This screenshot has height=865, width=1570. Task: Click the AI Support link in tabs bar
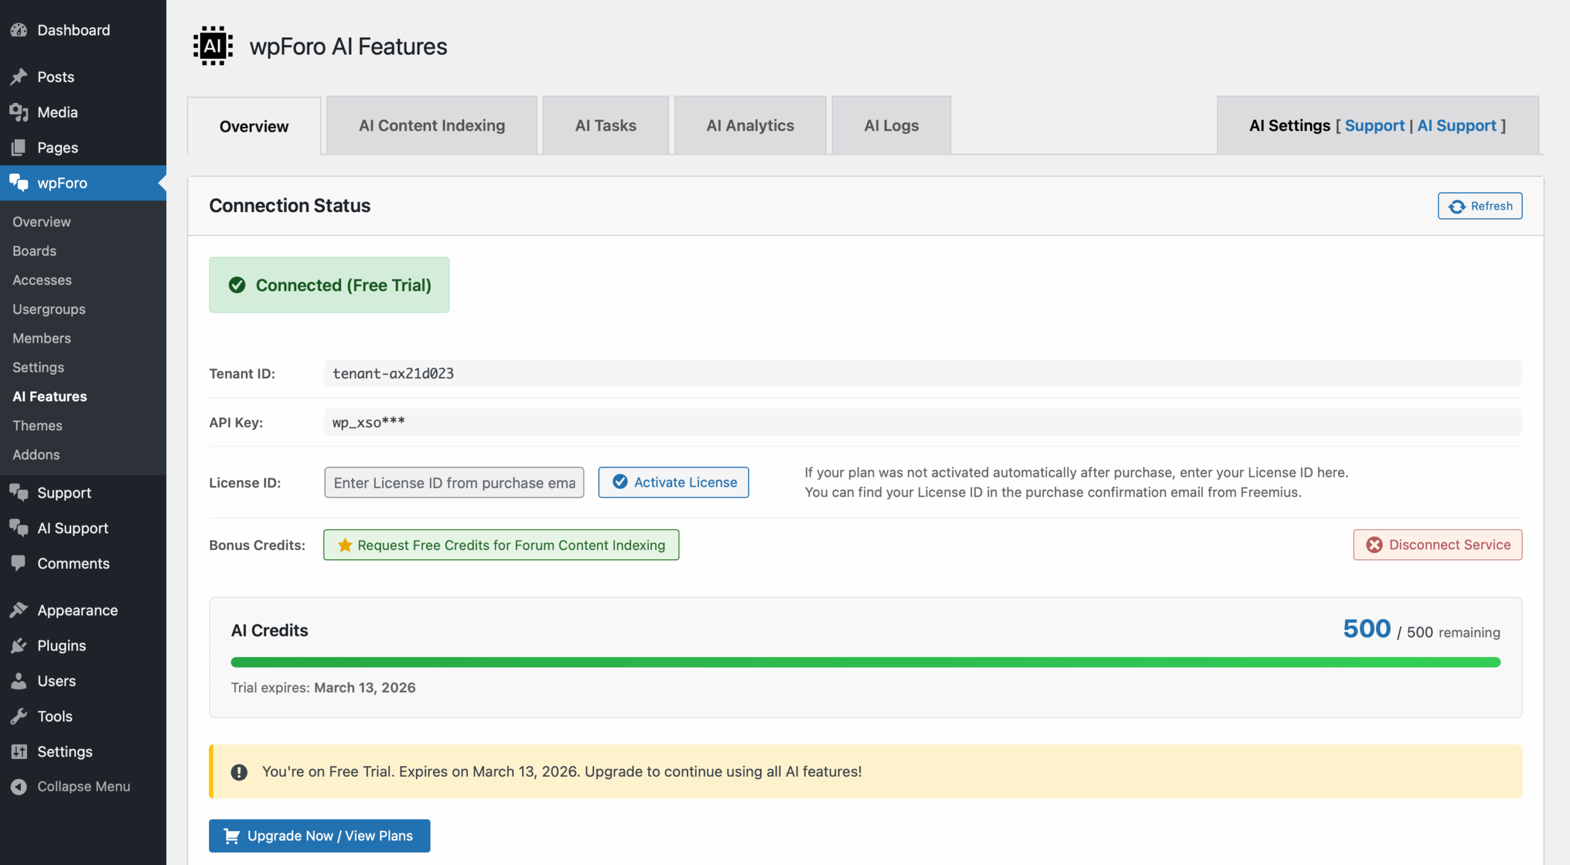click(1457, 126)
